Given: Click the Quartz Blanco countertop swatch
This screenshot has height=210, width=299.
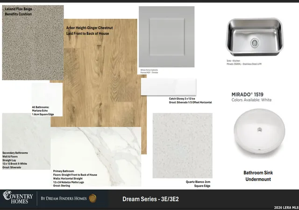Looking at the screenshot, I should (183, 146).
